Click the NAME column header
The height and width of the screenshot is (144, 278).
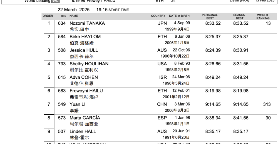[74, 16]
